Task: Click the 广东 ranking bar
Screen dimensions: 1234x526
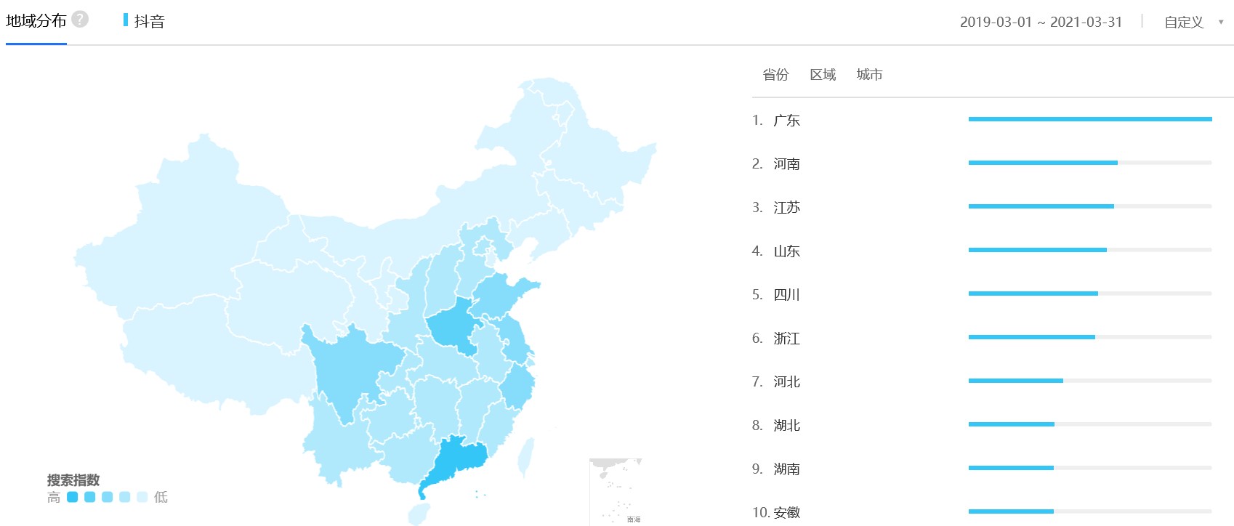Action: coord(1089,119)
